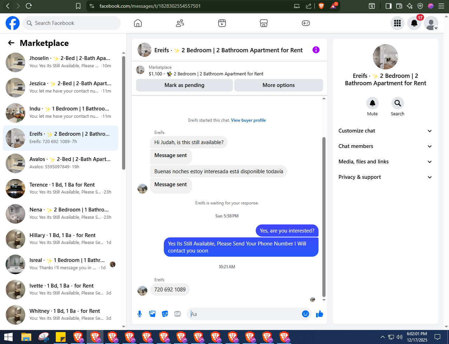Click in the Search Facebook field

72,23
